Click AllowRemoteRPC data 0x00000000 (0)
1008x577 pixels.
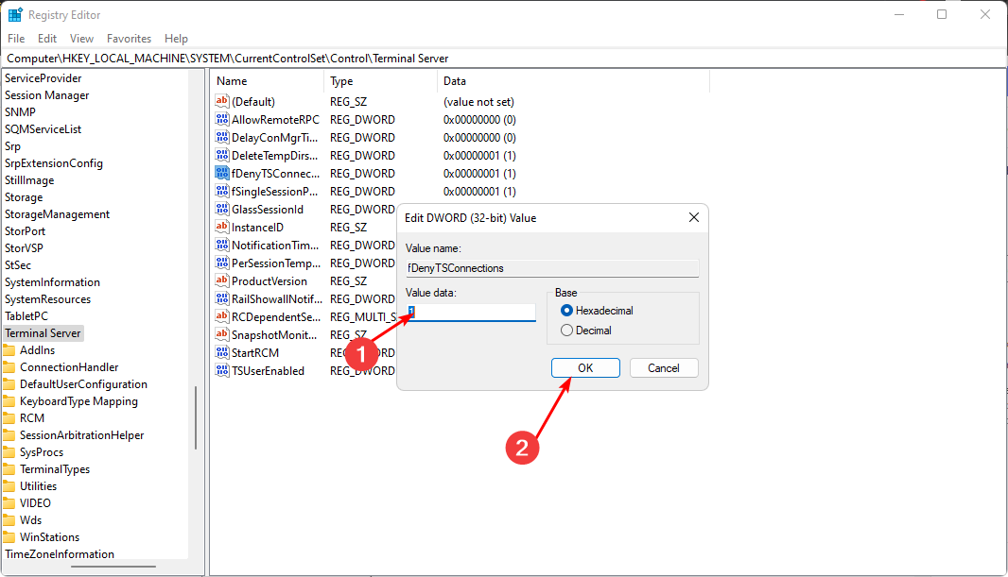pyautogui.click(x=479, y=119)
